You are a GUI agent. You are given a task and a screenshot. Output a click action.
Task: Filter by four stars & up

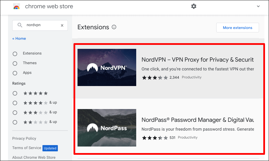(15, 103)
